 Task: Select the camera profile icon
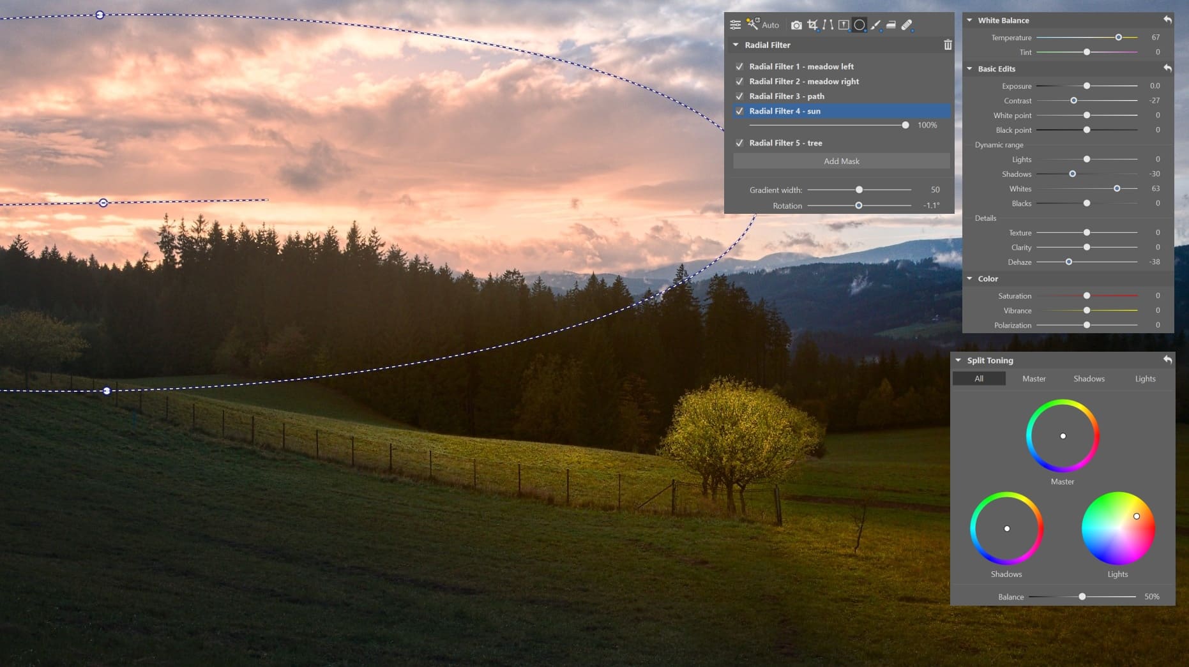point(796,25)
